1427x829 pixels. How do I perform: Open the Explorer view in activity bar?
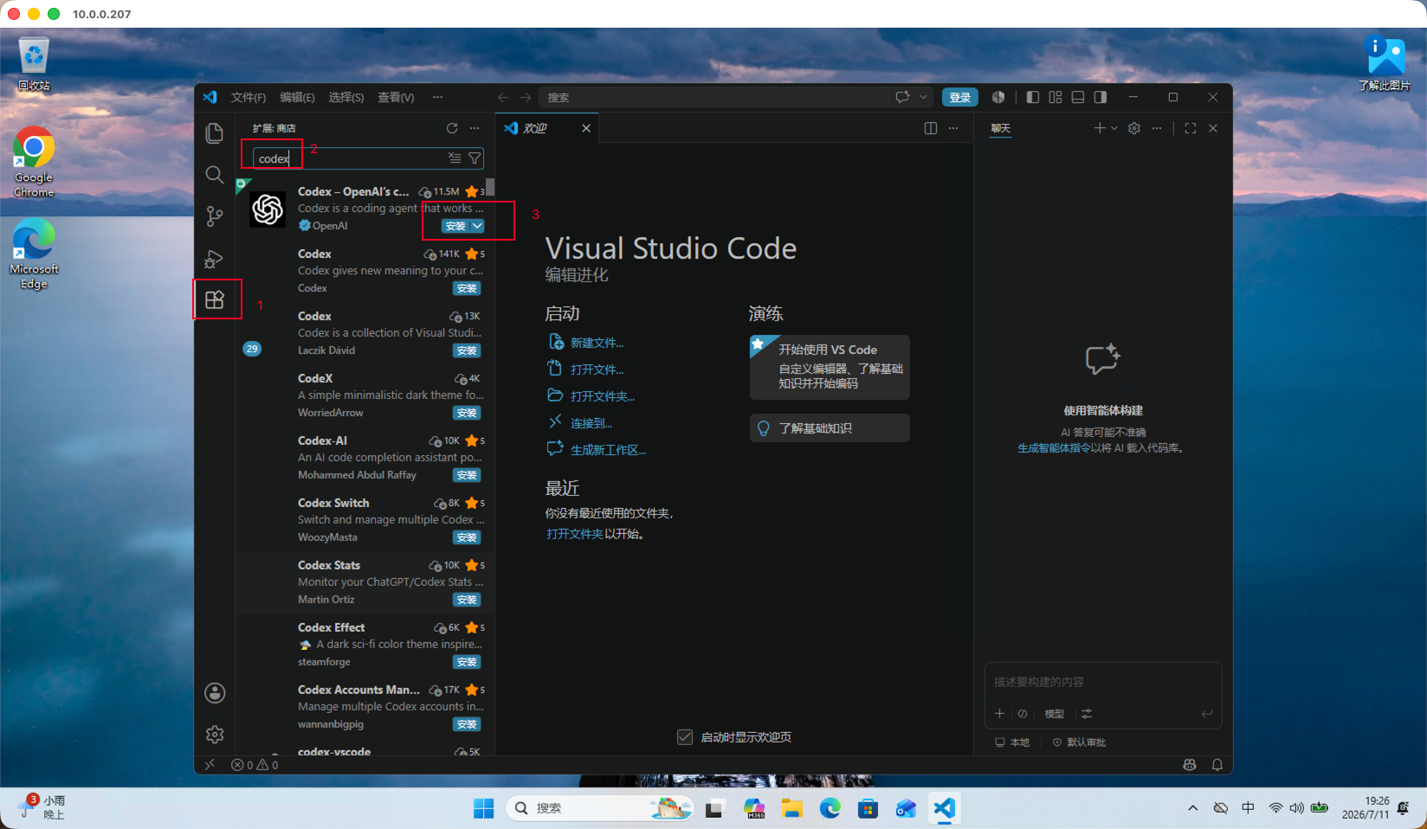click(215, 133)
